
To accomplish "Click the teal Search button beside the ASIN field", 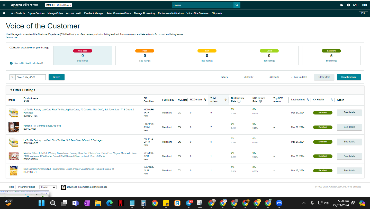I will click(x=57, y=77).
